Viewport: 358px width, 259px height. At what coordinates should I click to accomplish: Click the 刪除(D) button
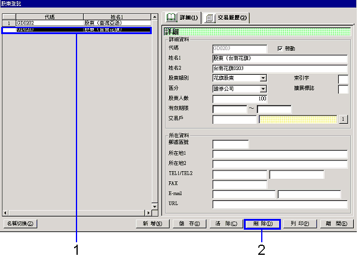coord(262,224)
